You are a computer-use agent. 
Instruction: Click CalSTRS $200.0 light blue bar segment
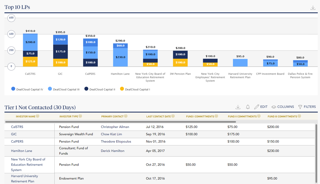click(x=30, y=42)
